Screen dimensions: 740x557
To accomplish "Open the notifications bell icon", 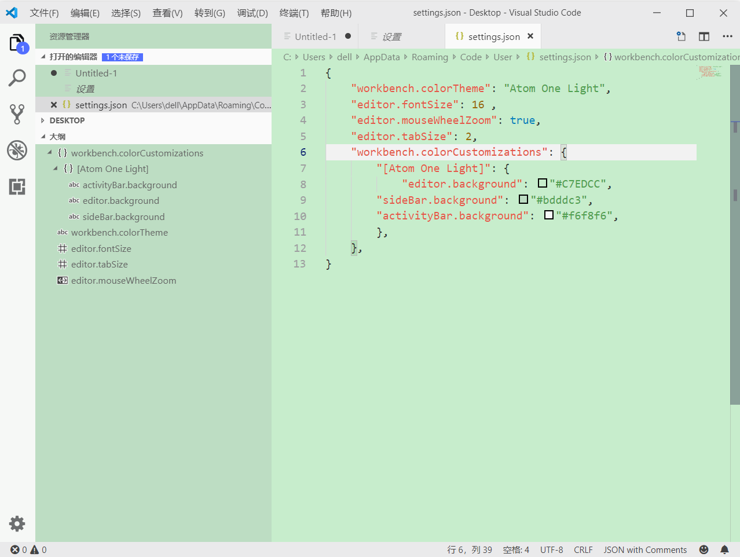I will point(724,549).
